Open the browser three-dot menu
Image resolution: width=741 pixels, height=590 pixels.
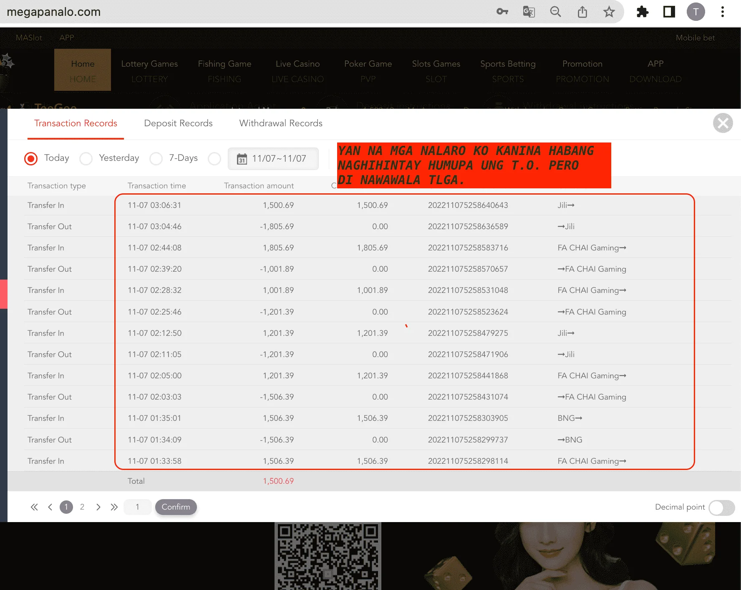coord(723,12)
